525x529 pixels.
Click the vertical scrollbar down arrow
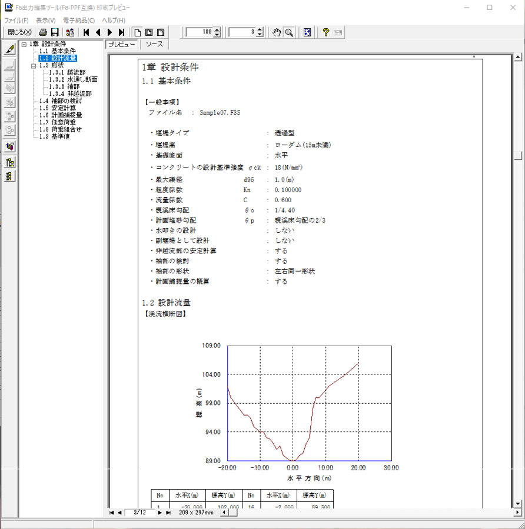click(x=519, y=504)
